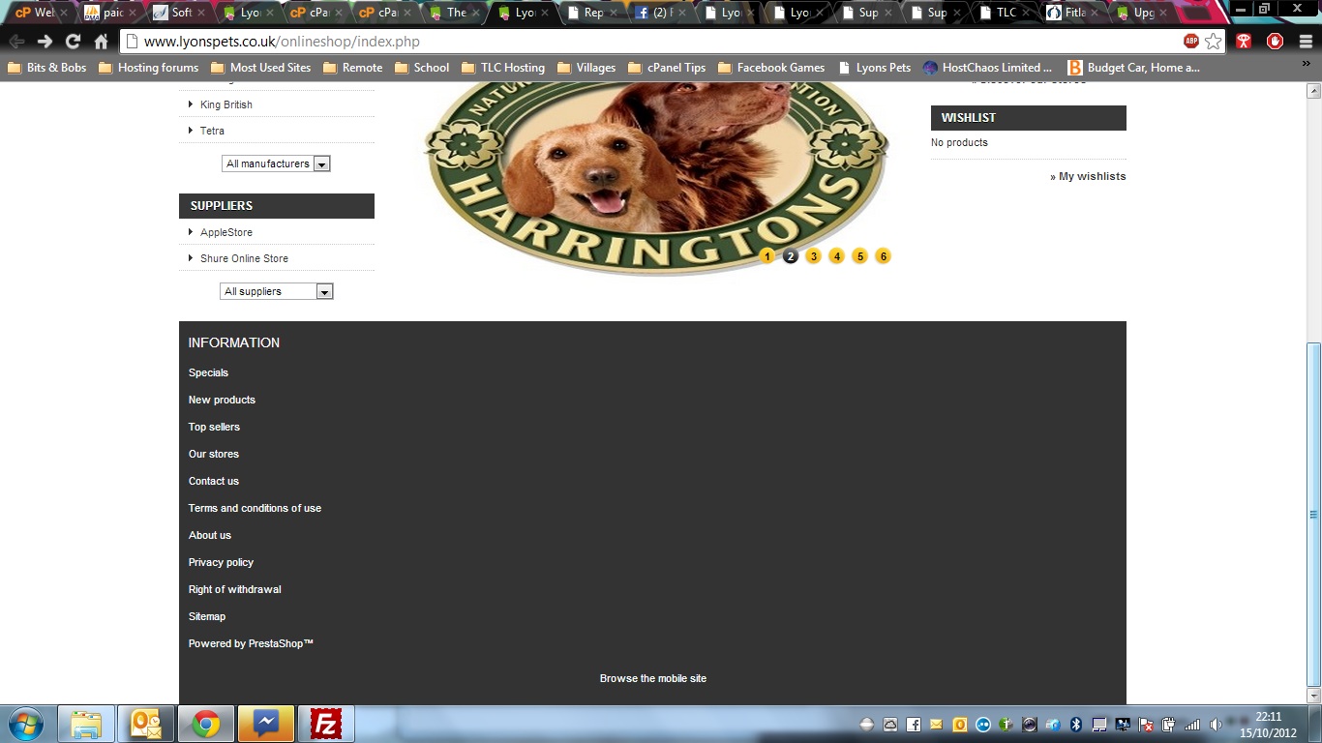Screen dimensions: 1322x743
Task: Bookmark this page with the star icon
Action: [x=1213, y=42]
